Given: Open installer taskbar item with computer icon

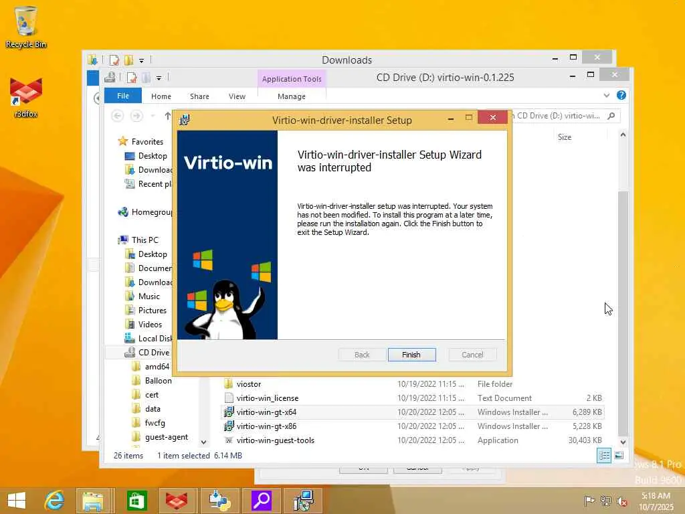Looking at the screenshot, I should 303,501.
